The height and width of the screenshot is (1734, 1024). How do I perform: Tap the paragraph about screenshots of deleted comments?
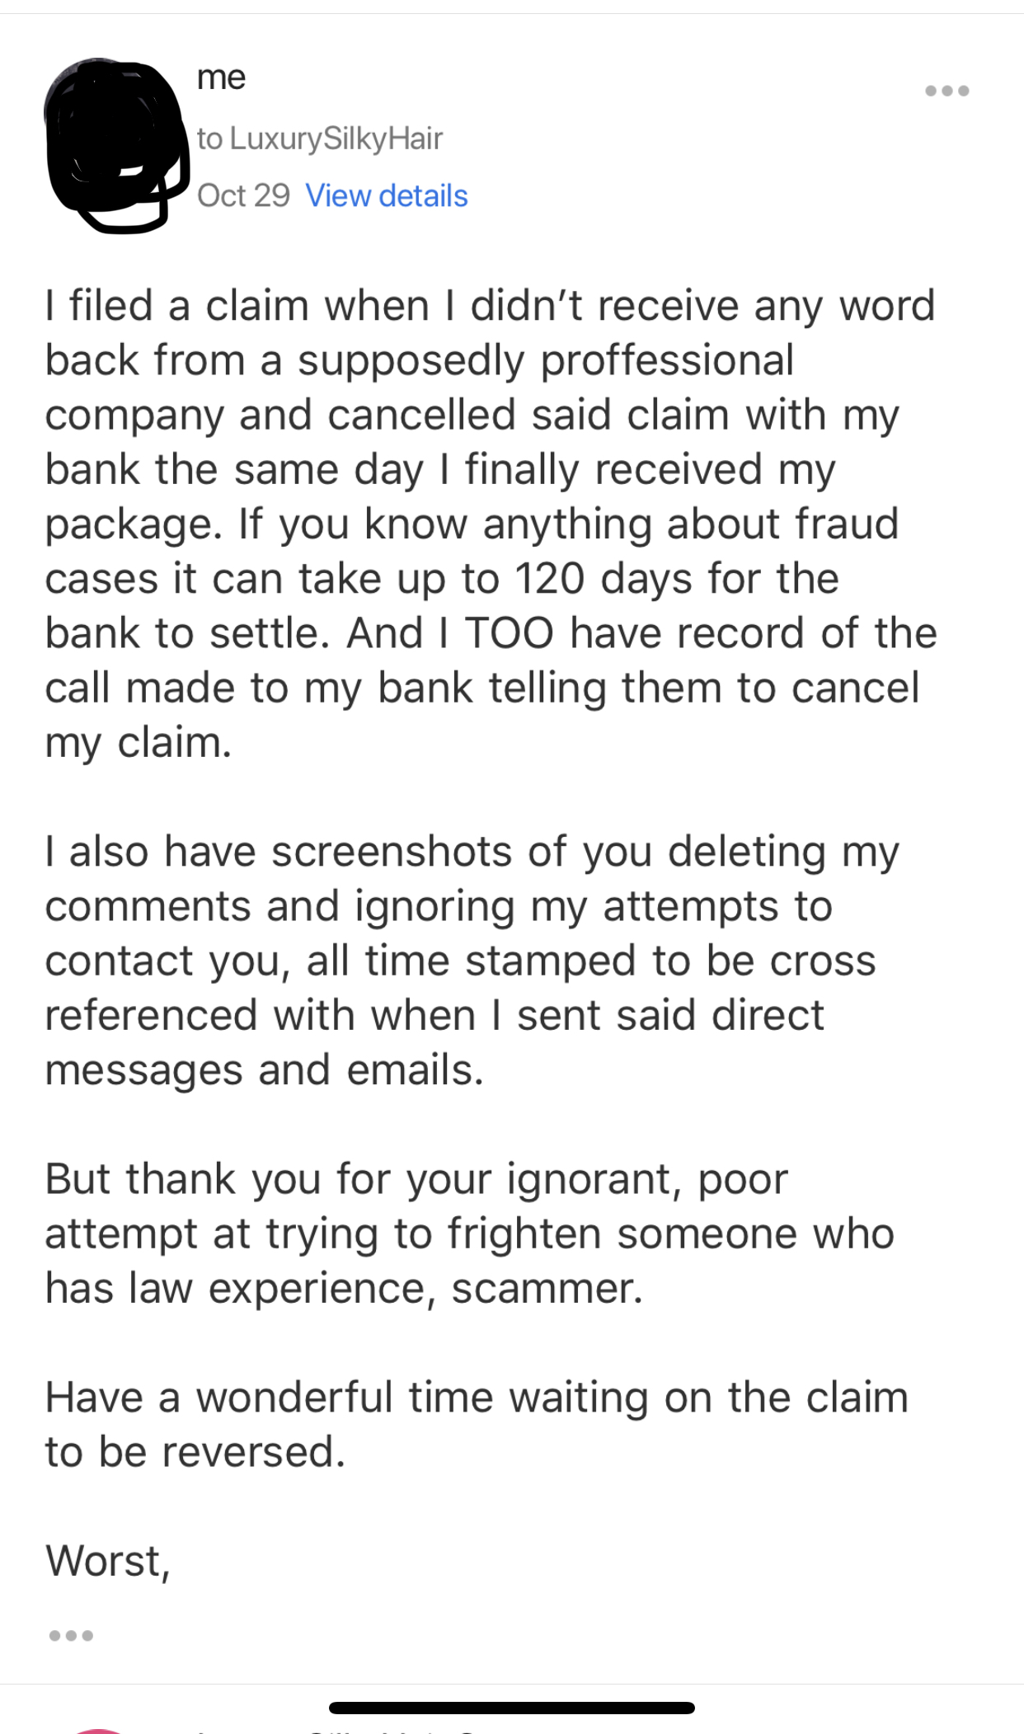coord(472,961)
